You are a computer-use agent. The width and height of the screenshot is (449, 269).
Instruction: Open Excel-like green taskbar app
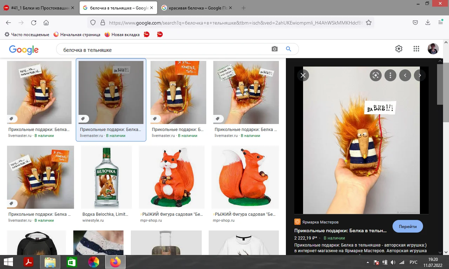coord(72,262)
